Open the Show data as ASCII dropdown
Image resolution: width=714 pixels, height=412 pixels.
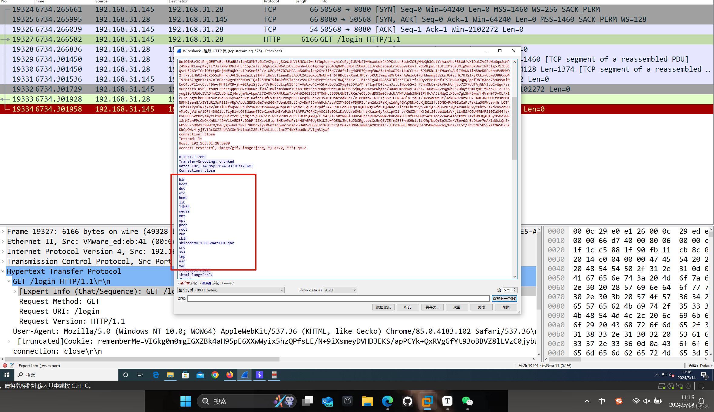(x=340, y=290)
